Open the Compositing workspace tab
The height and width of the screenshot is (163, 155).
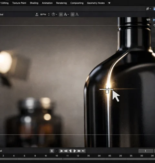pyautogui.click(x=77, y=3)
